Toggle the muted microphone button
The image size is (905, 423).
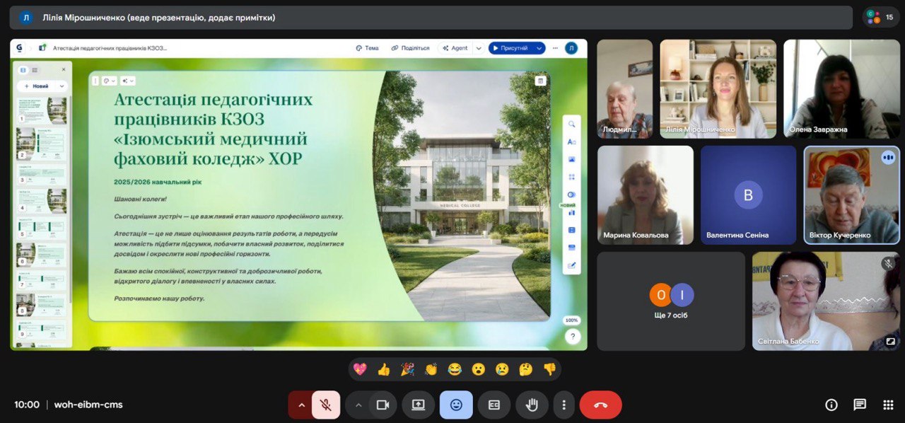326,405
